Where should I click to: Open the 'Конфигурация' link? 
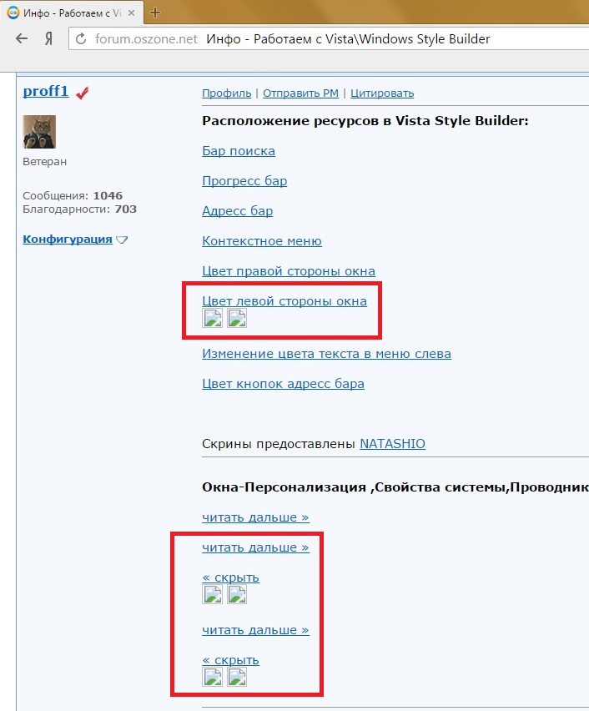[x=68, y=239]
